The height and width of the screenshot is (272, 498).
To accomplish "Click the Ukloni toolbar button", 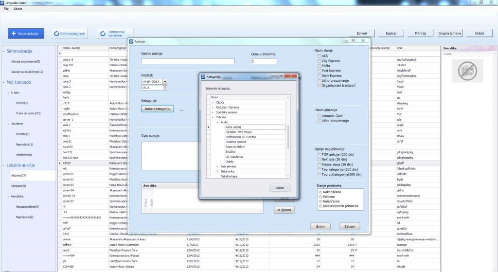I will coord(480,34).
